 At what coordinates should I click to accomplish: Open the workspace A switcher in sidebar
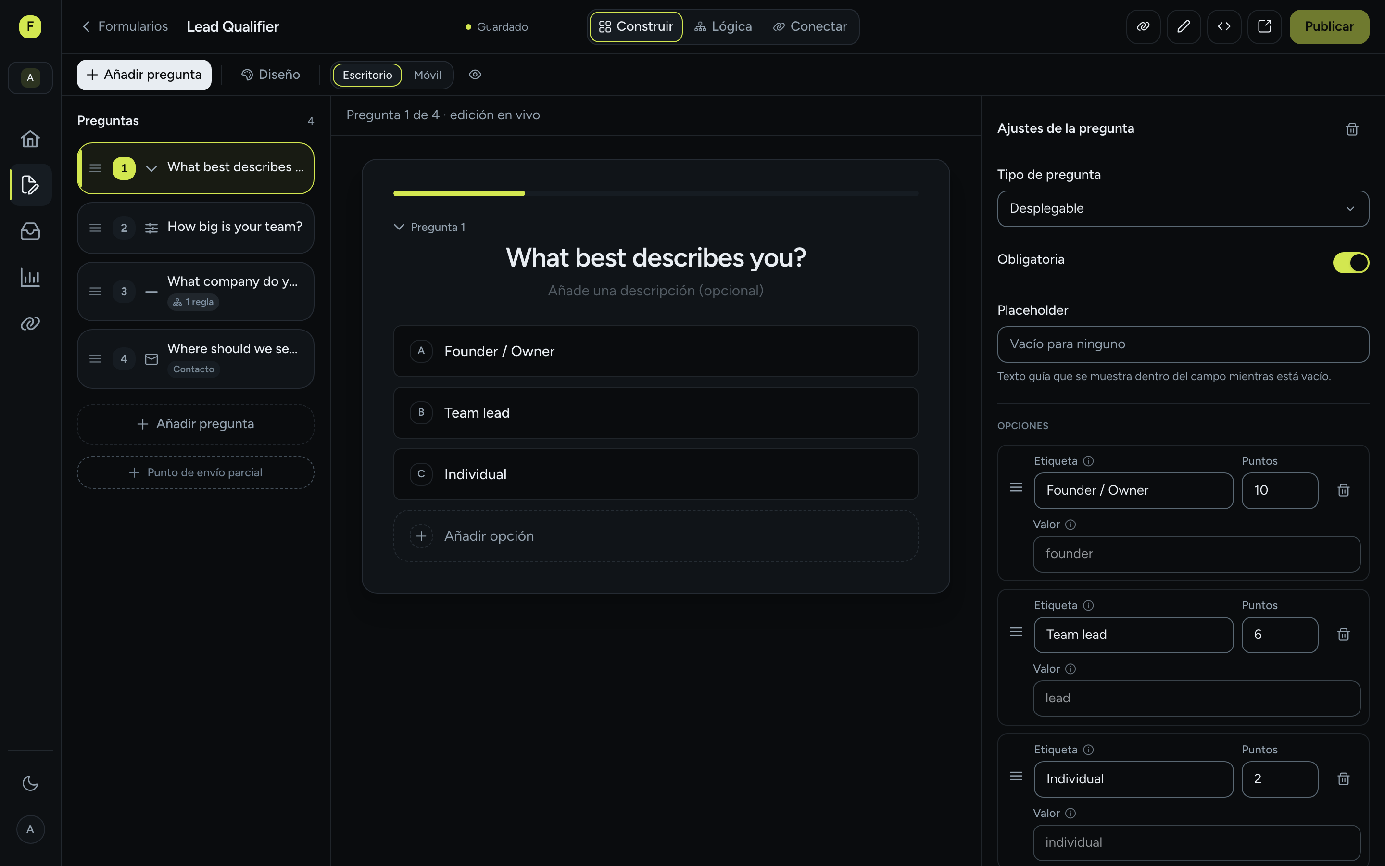coord(30,77)
